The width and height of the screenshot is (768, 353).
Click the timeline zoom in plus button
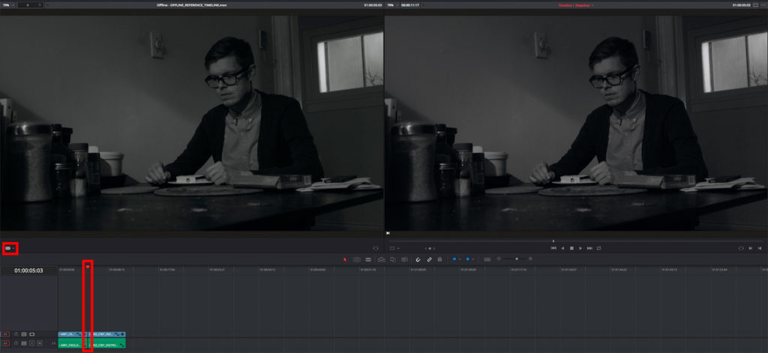(x=530, y=259)
